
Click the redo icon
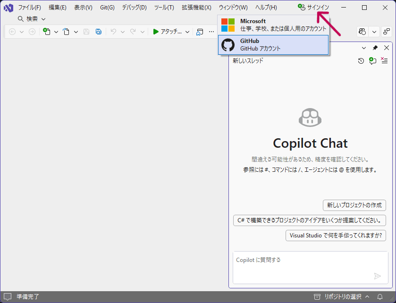pyautogui.click(x=133, y=32)
